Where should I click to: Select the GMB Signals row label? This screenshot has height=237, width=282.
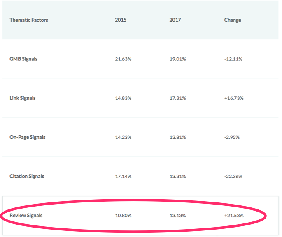[x=23, y=59]
